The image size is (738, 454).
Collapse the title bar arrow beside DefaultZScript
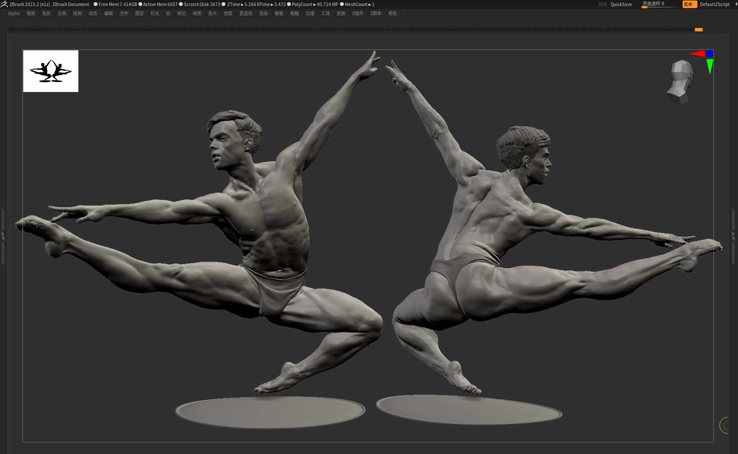pos(735,4)
